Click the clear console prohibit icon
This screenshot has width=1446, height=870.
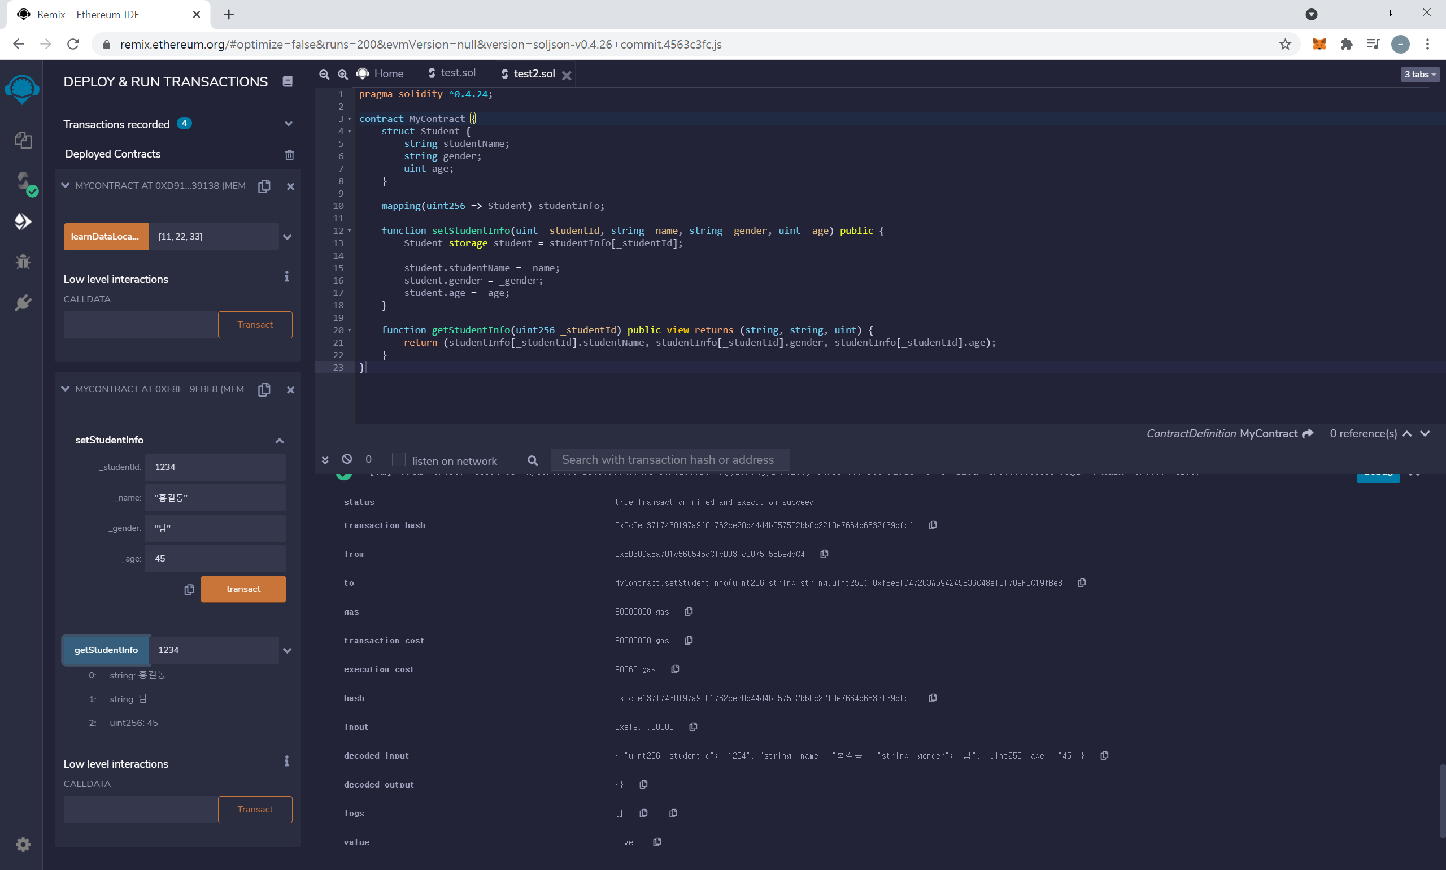[x=347, y=459]
